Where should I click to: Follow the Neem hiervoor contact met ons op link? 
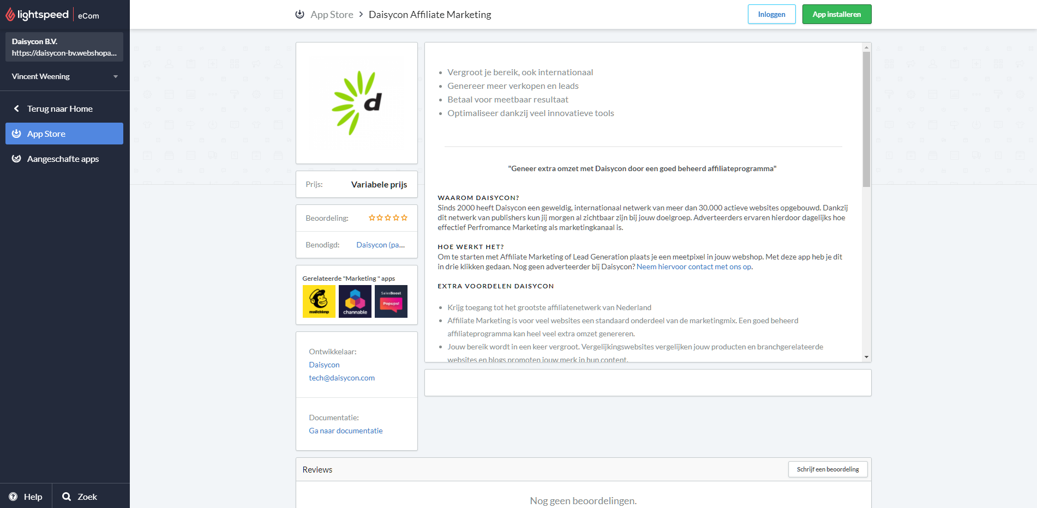[x=694, y=267]
